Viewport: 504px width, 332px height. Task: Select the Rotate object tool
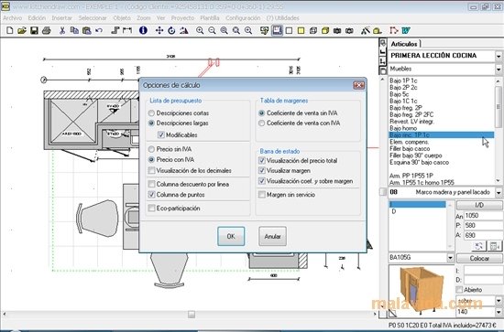[171, 30]
